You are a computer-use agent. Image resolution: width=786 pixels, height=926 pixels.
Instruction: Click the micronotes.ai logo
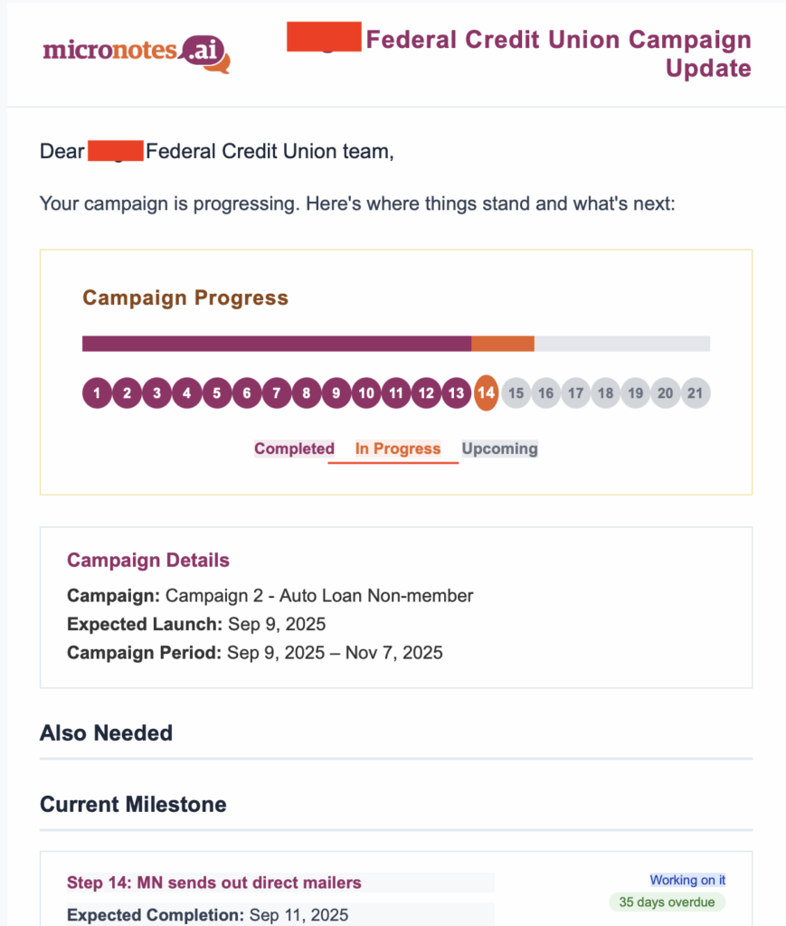pyautogui.click(x=136, y=51)
